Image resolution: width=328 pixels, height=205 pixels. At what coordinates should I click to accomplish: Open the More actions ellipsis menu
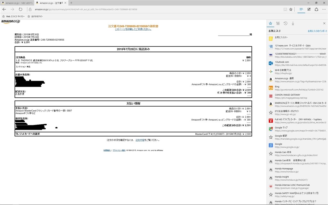point(324,9)
